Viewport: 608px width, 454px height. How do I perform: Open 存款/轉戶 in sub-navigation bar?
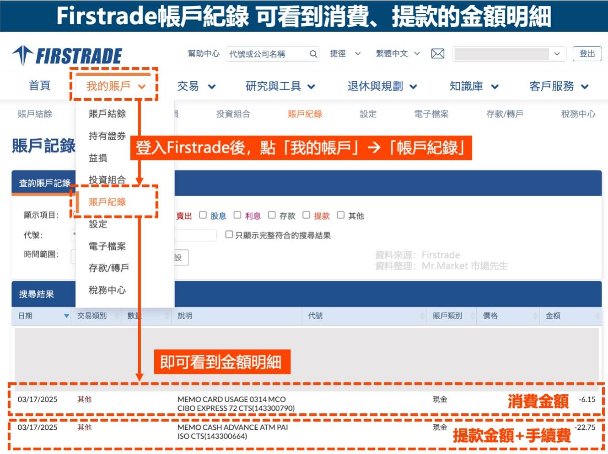click(505, 114)
